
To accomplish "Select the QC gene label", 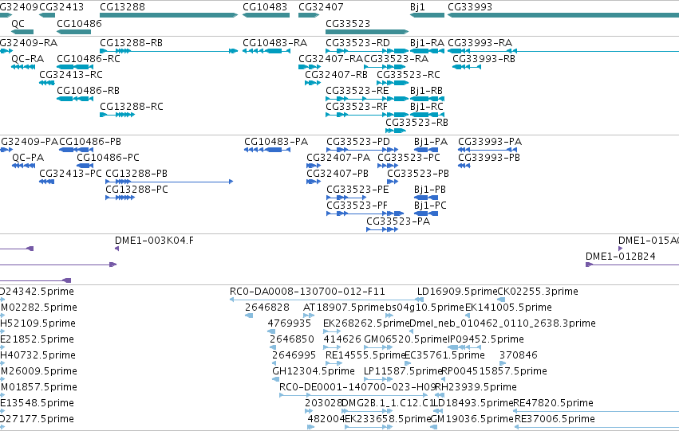I will click(18, 23).
